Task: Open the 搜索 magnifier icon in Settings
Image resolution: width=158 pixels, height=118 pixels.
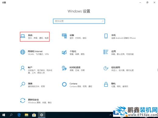Action: pos(23,84)
